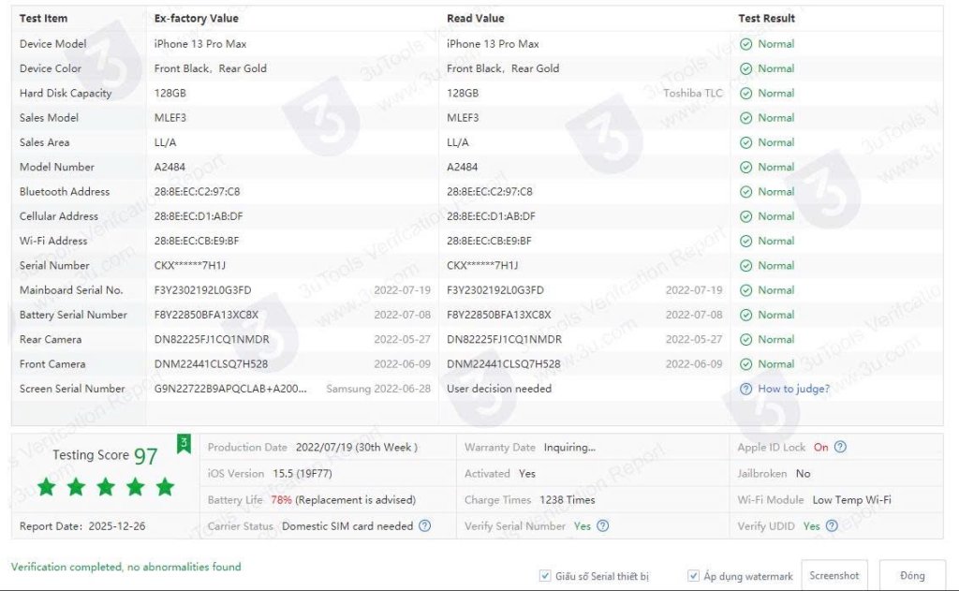959x591 pixels.
Task: Click the Ex-factory Value column header
Action: tap(196, 18)
